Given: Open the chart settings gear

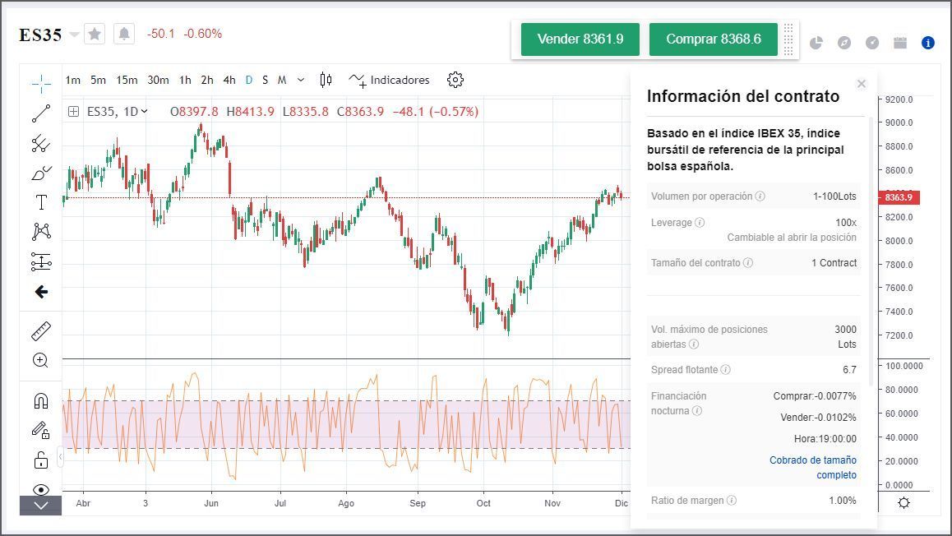Looking at the screenshot, I should pyautogui.click(x=455, y=80).
